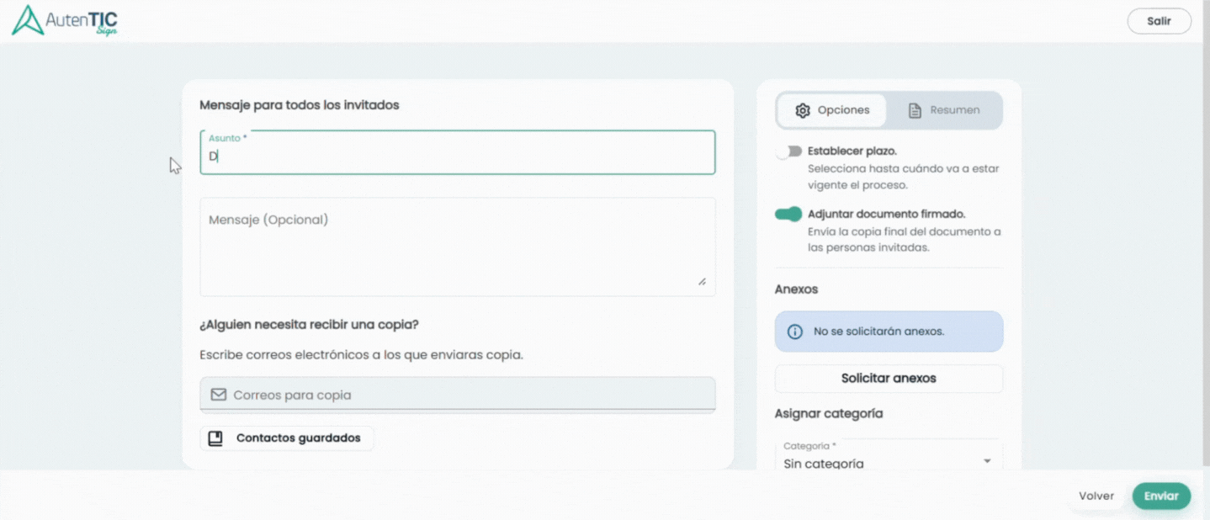The height and width of the screenshot is (520, 1210).
Task: Expand the Categoría dropdown arrow
Action: [987, 461]
